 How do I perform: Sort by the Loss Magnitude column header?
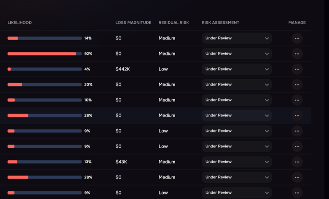pyautogui.click(x=133, y=23)
